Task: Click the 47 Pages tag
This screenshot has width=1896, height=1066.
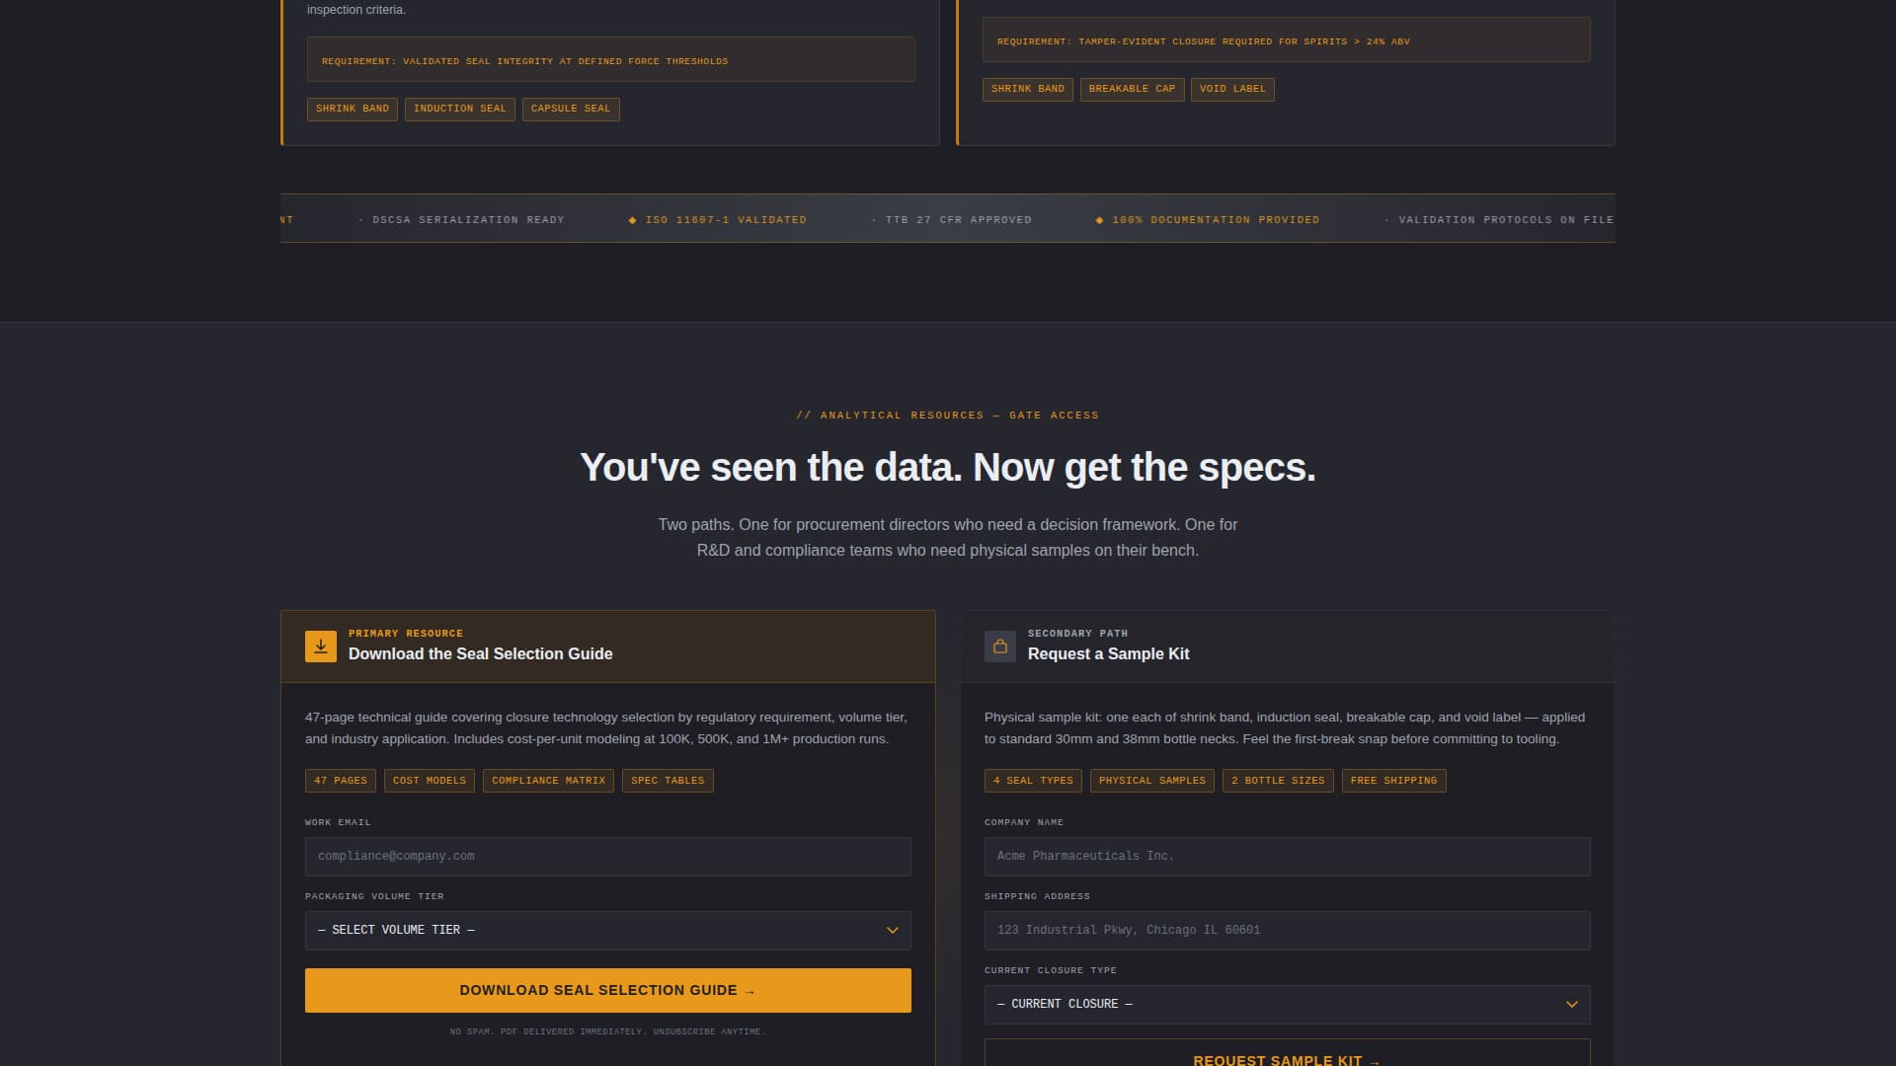Action: [x=341, y=781]
